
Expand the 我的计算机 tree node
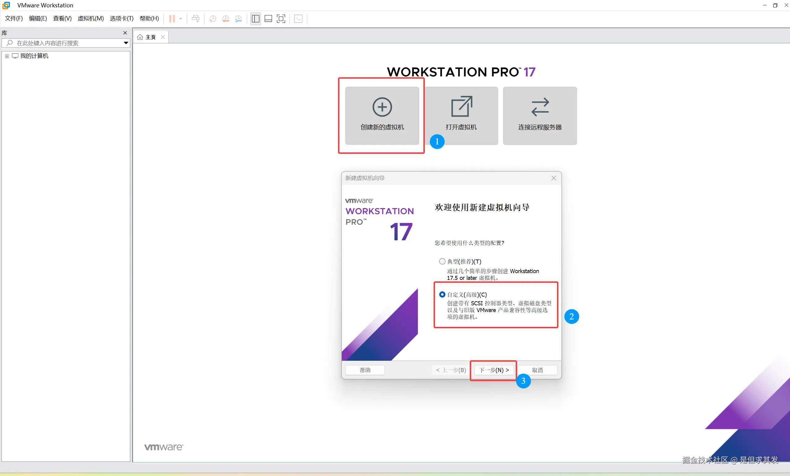point(7,56)
